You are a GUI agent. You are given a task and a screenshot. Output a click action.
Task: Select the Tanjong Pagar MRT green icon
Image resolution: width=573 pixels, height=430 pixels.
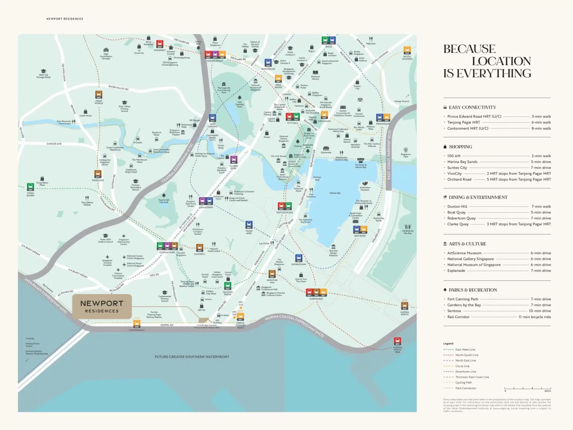point(227,285)
